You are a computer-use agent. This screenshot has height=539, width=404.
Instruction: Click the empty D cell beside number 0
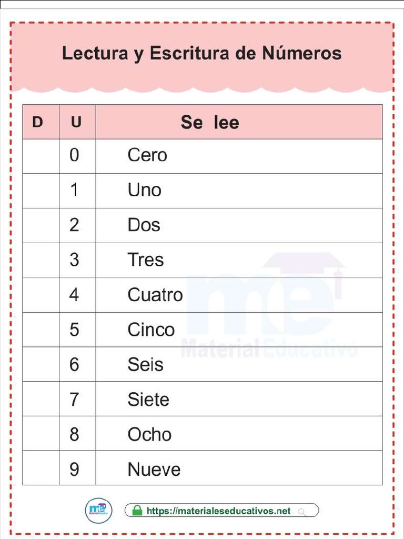41,156
